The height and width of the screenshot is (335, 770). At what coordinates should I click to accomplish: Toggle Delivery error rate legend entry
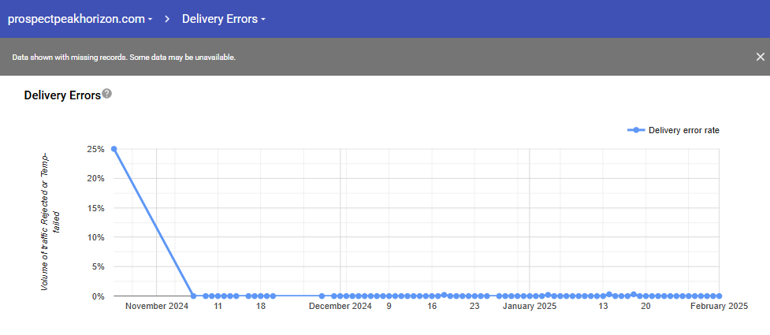[x=683, y=130]
